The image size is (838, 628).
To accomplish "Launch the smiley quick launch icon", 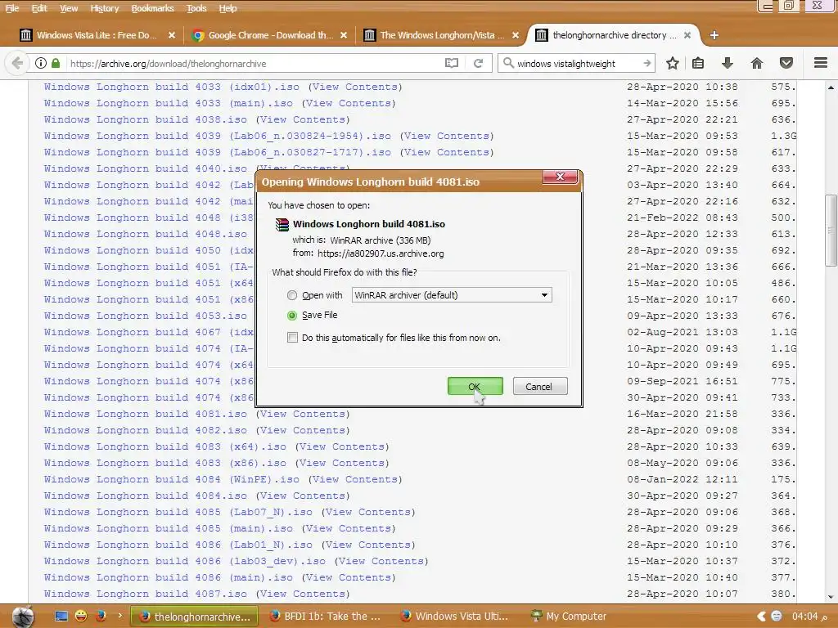I will tap(81, 617).
